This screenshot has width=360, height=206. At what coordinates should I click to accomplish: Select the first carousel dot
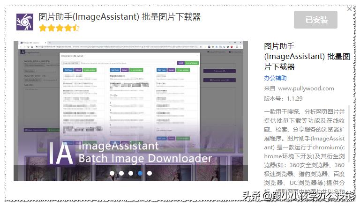(112, 173)
